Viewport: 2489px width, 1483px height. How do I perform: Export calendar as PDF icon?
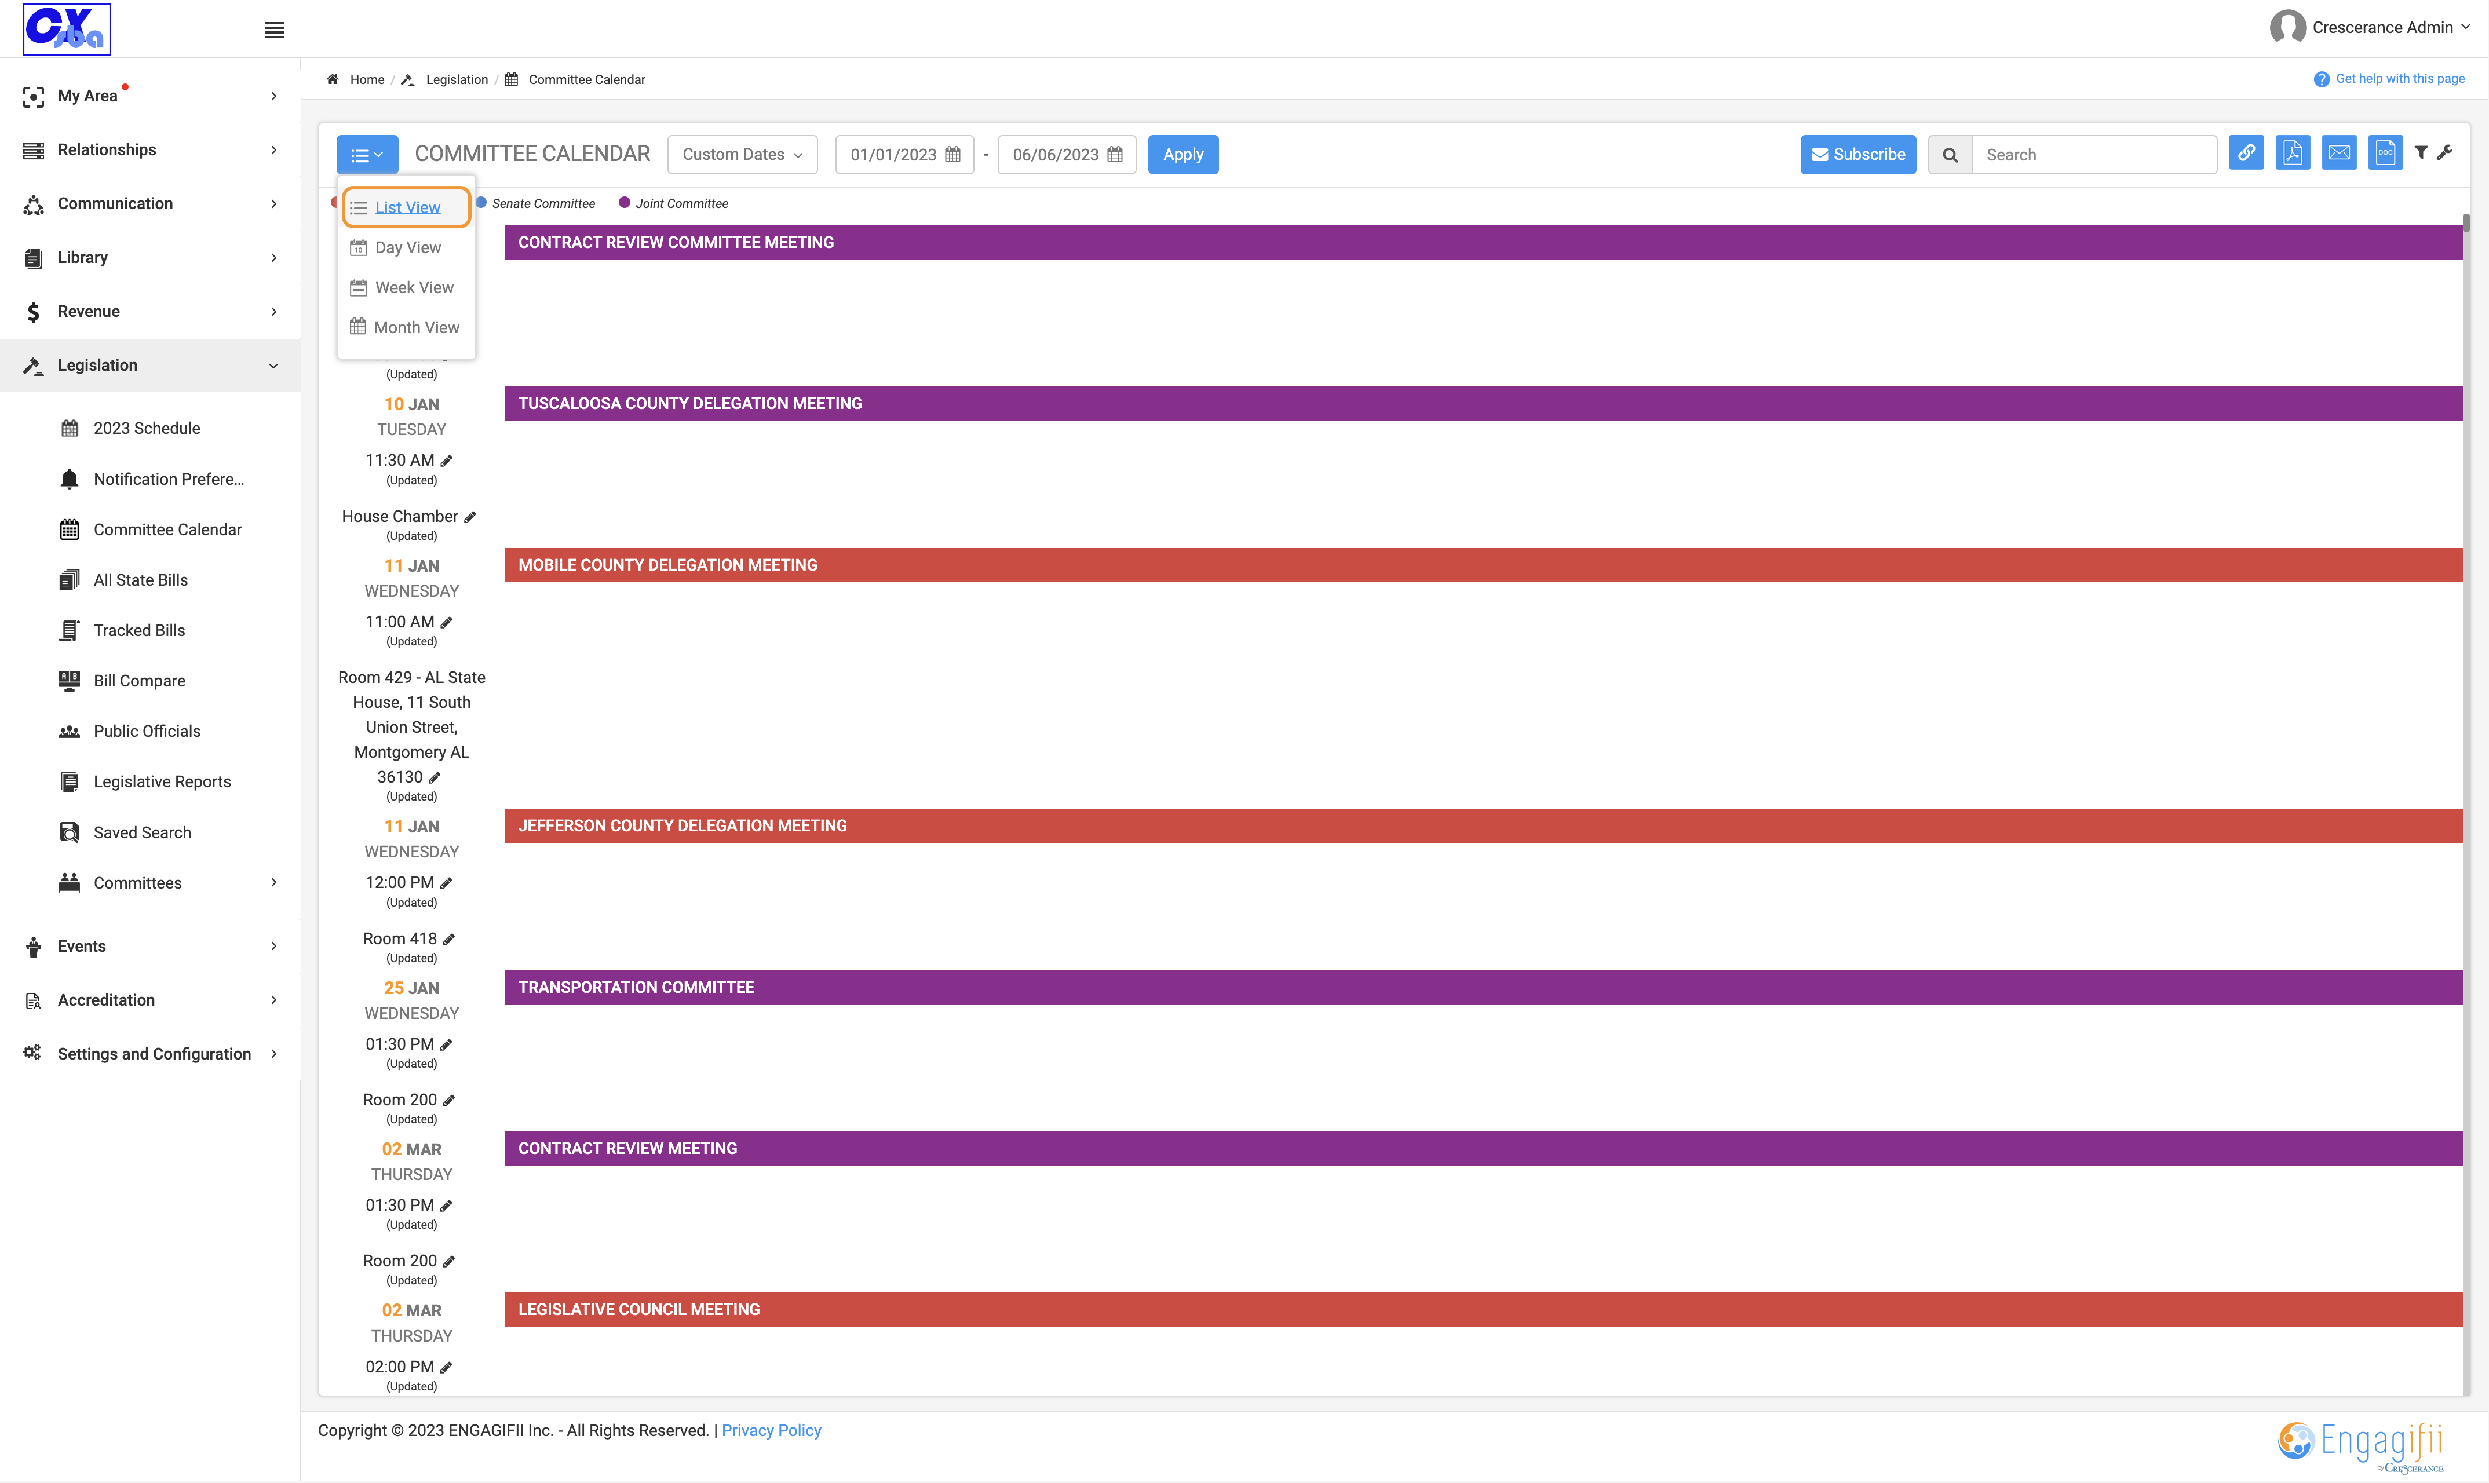click(2292, 153)
